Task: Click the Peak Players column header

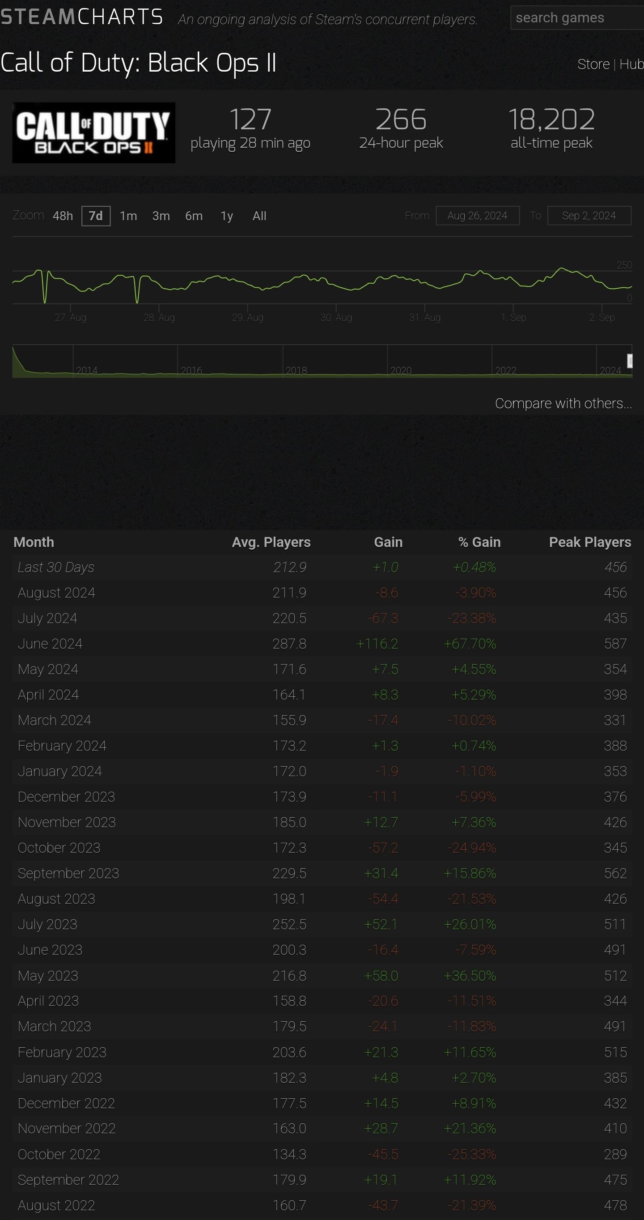Action: 590,542
